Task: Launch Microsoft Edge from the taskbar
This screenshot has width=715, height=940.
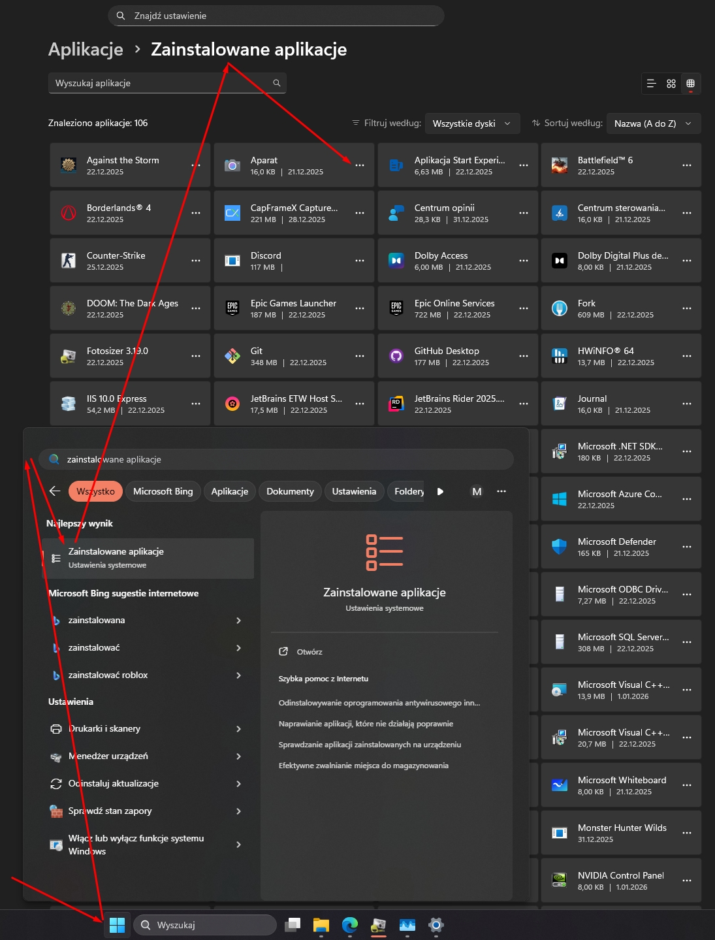Action: tap(350, 925)
